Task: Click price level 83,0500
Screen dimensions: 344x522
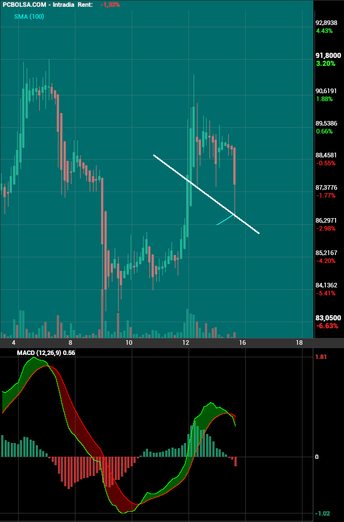Action: tap(328, 318)
